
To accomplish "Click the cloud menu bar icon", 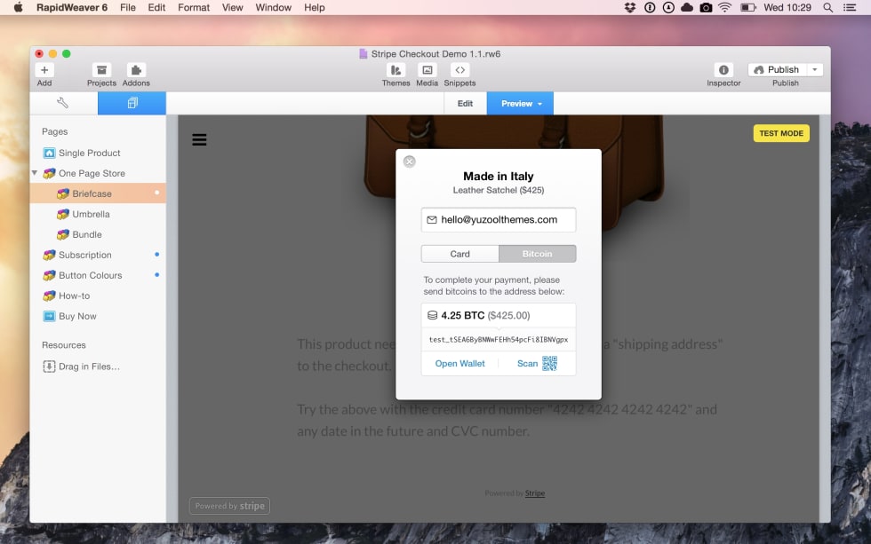I will pos(687,7).
